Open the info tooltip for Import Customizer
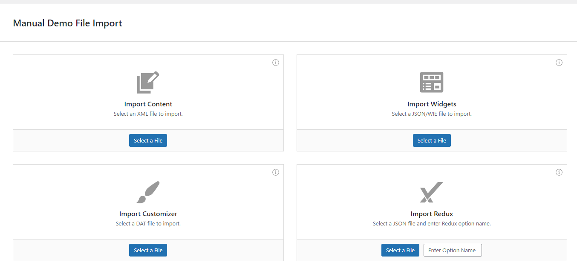 point(276,172)
